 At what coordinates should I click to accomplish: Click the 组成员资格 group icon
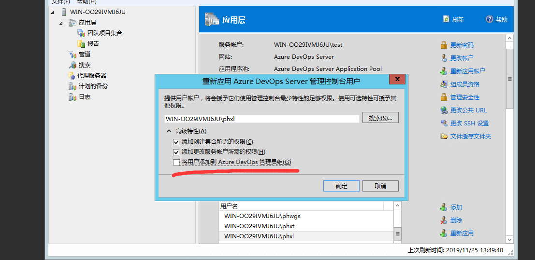[x=444, y=84]
